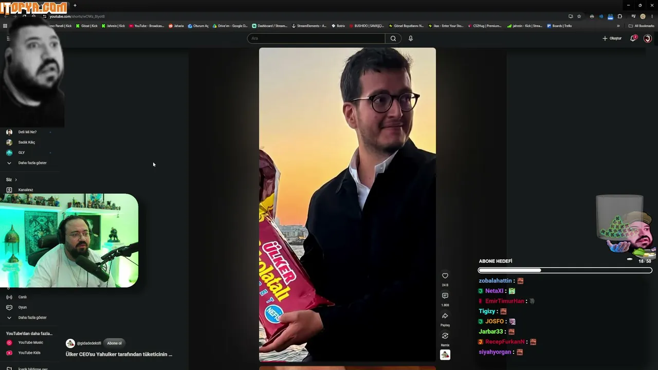Open the All Bookmarks folder
658x370 pixels.
click(642, 26)
